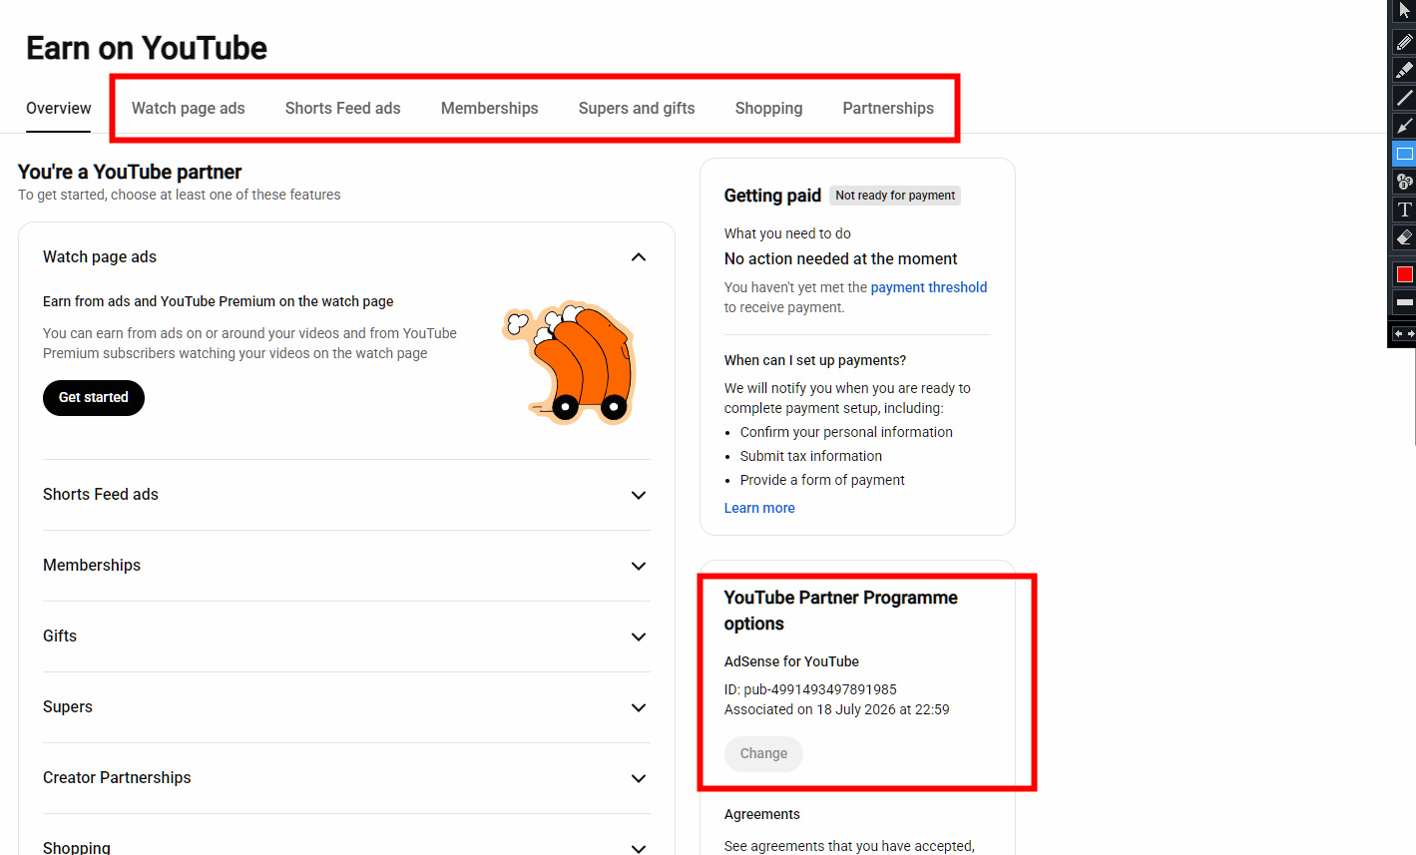1416x855 pixels.
Task: Open the line thickness selector
Action: [x=1404, y=301]
